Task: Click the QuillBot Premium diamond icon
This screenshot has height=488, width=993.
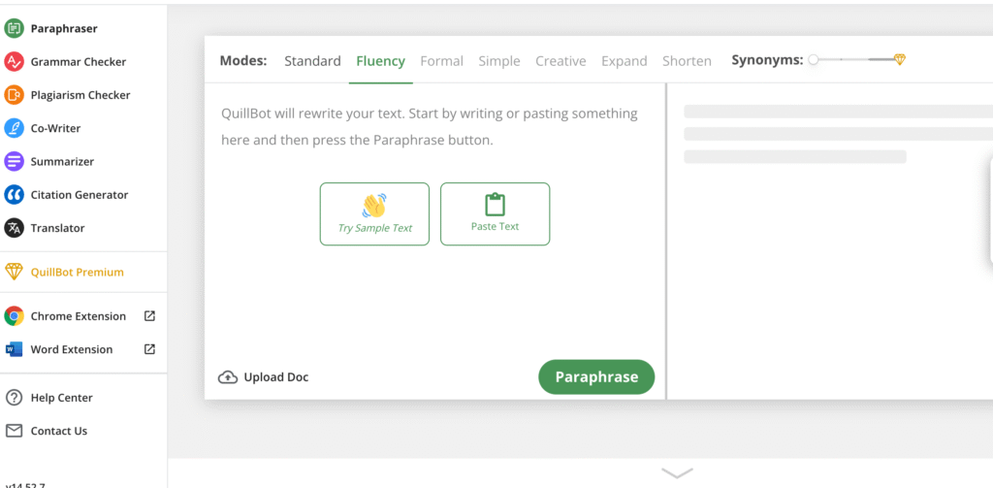Action: tap(14, 272)
